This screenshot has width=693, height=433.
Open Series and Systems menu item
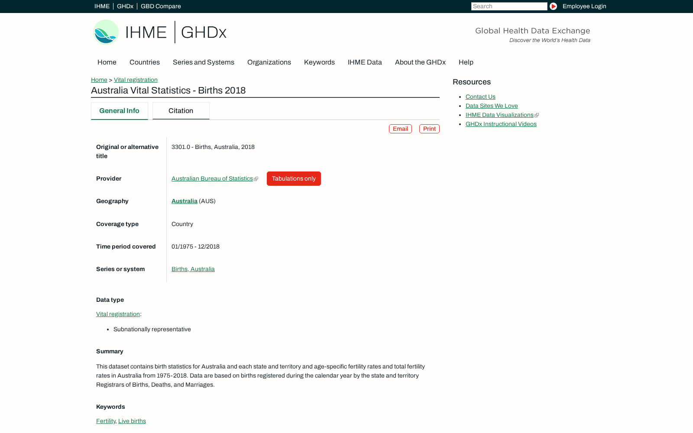tap(204, 62)
